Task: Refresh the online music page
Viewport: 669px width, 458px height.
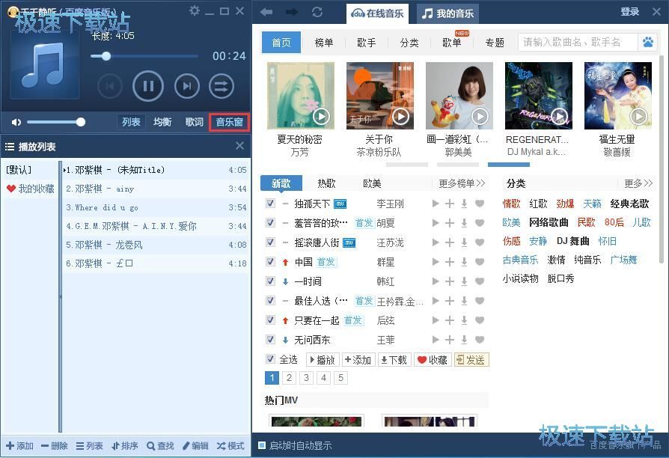Action: coord(317,12)
